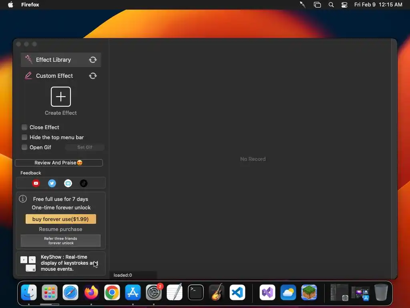Open GarageBand from the Dock
This screenshot has height=308, width=410.
coord(217,292)
